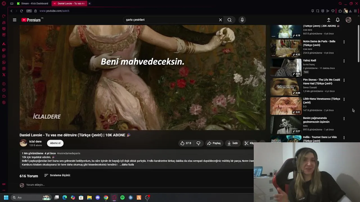Viewport: 360px width, 202px height.
Task: Click the Windows taskbar Ara search box
Action: coord(31,198)
